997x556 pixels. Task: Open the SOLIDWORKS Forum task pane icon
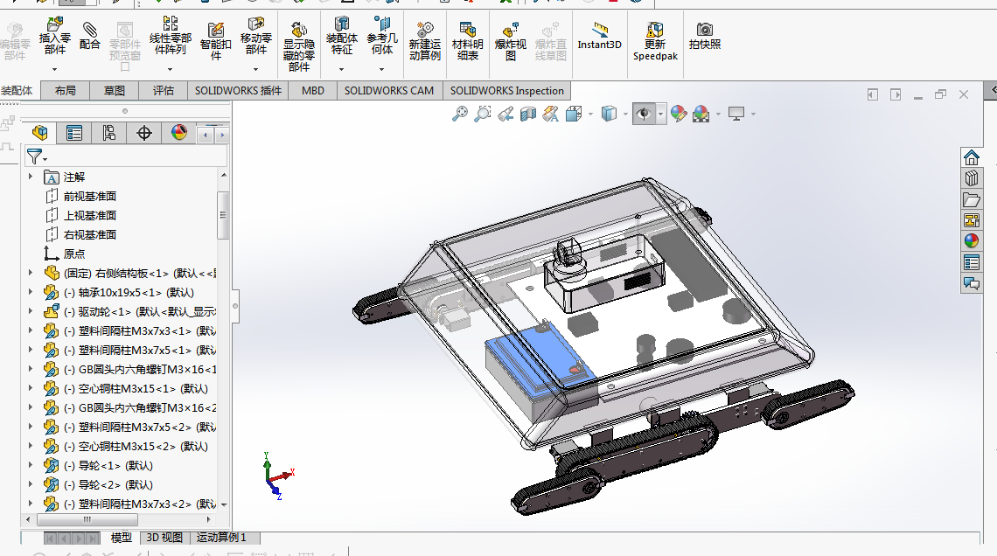971,283
